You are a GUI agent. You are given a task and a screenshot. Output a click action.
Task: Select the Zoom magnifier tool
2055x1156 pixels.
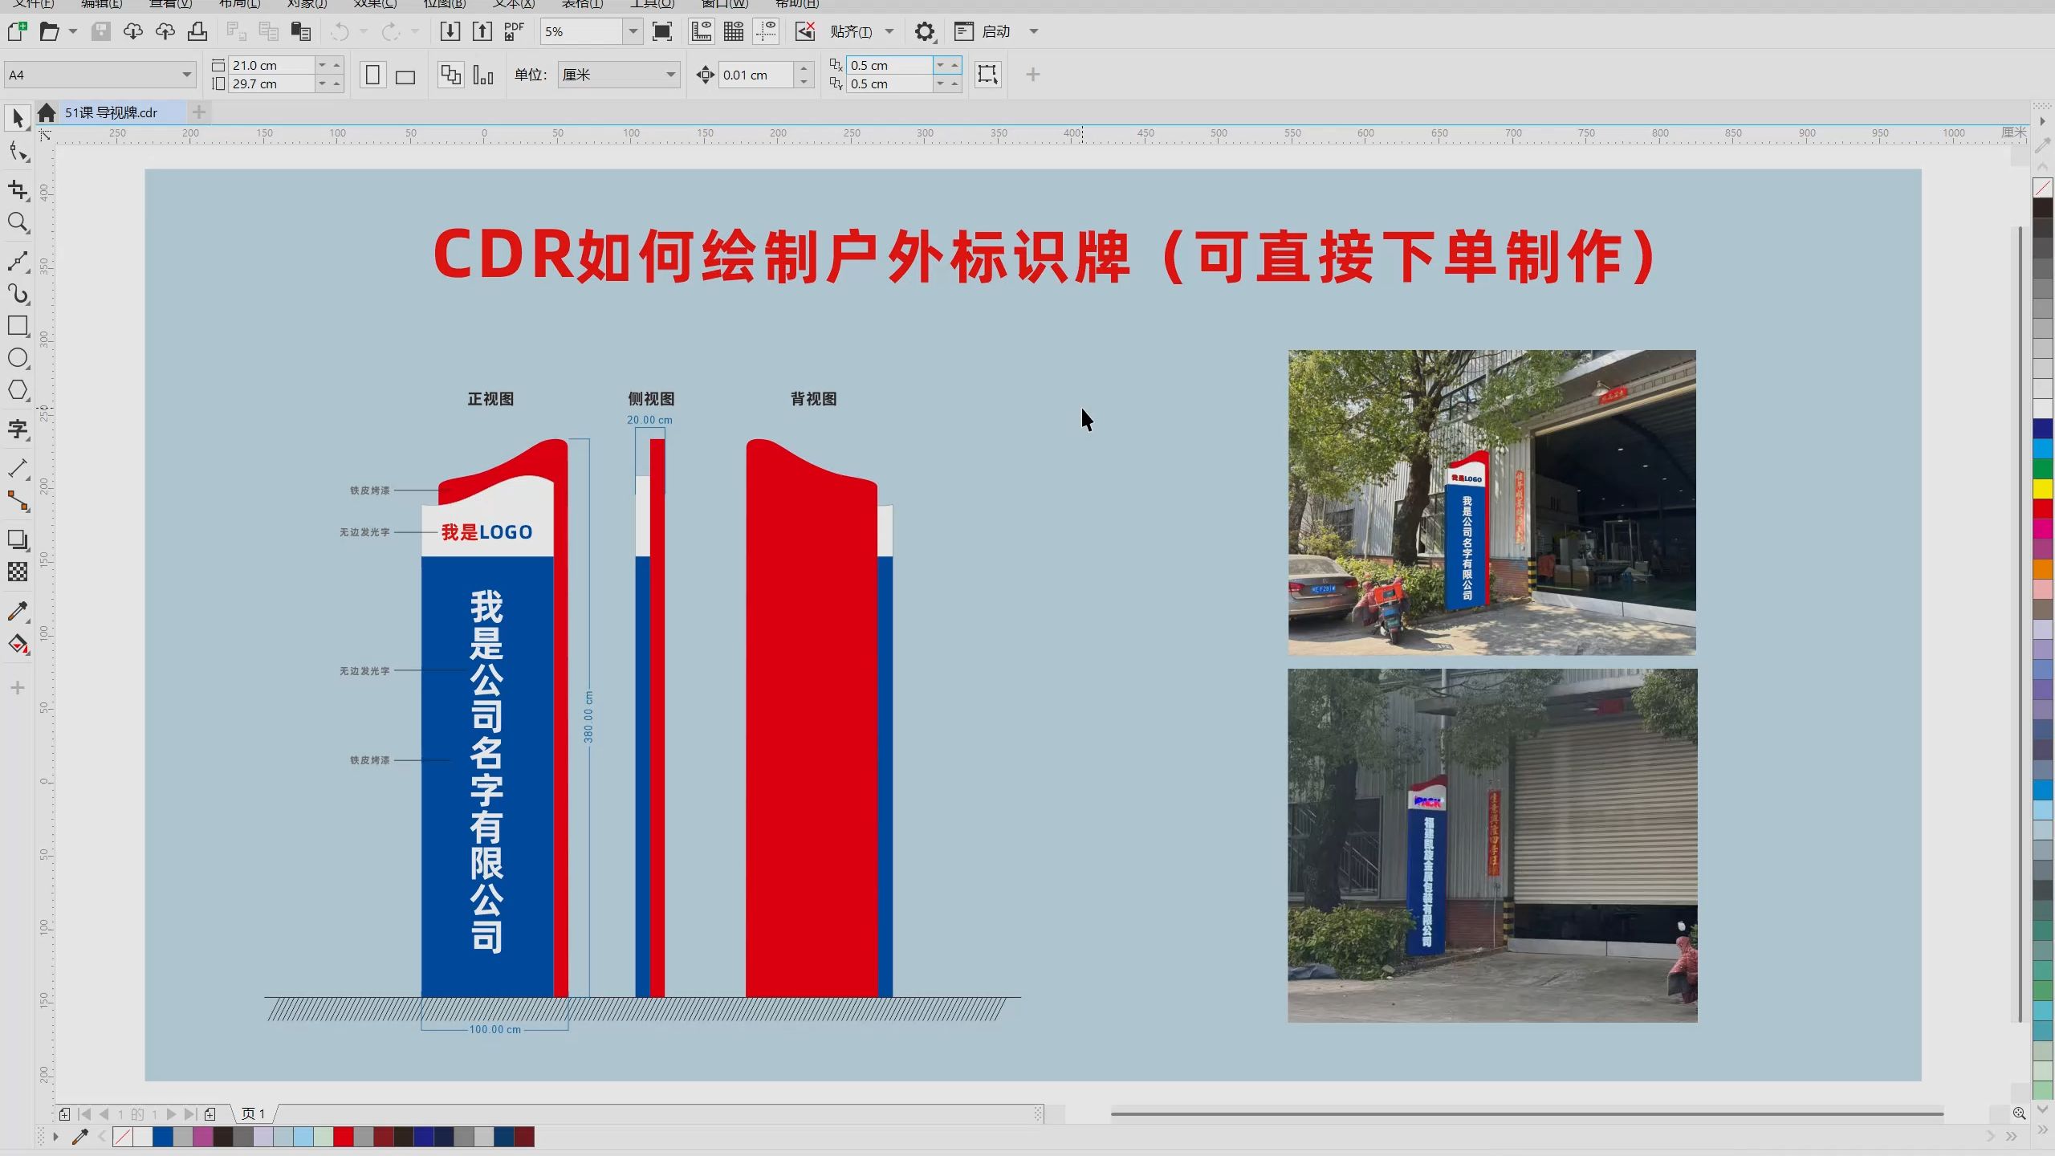(x=18, y=222)
